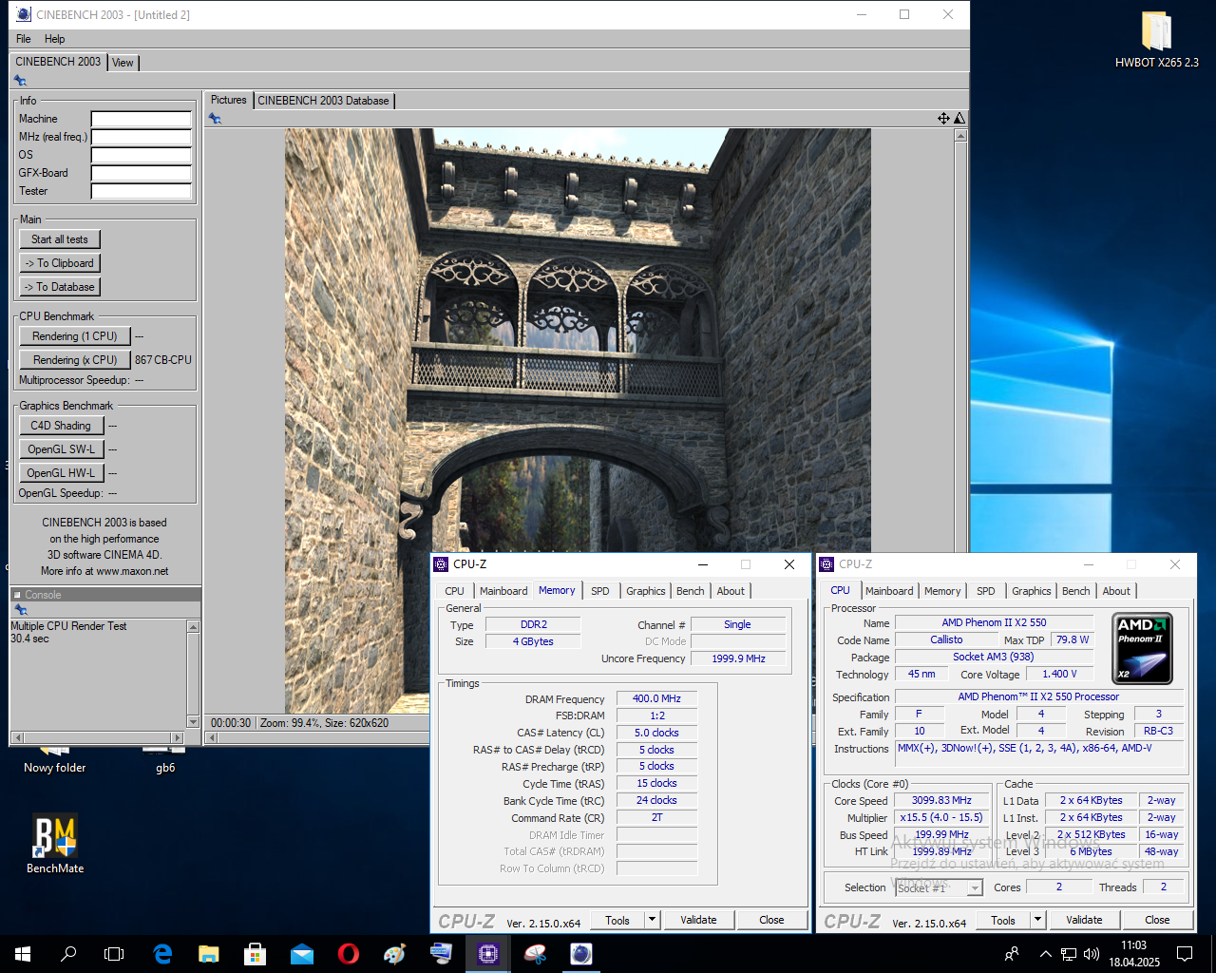Screen dimensions: 1216x973
Task: Click the pin icon under CINEBENCH 2003 tab
Action: click(20, 81)
